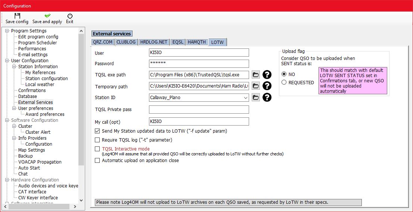This screenshot has height=212, width=413.
Task: Click the Exit button label
Action: click(70, 22)
